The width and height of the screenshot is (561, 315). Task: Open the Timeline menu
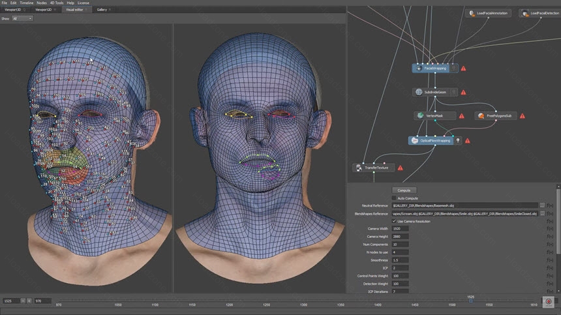pos(27,3)
